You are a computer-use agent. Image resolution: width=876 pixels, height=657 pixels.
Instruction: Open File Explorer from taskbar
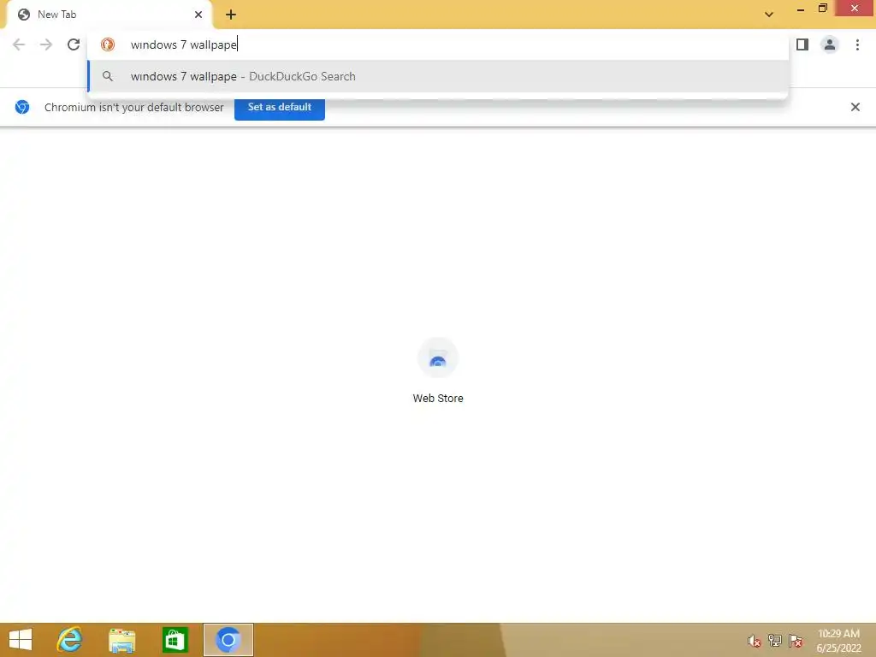tap(121, 640)
